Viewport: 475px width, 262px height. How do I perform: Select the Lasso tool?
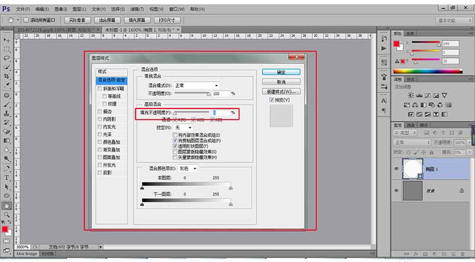(x=7, y=58)
